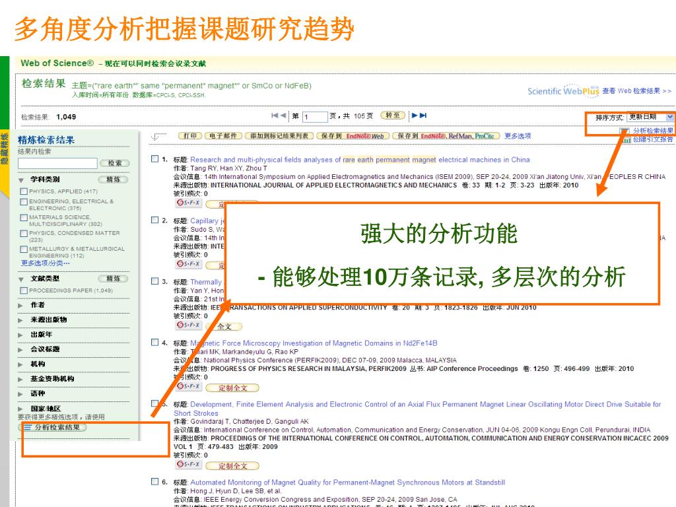The height and width of the screenshot is (507, 676).
Task: Go to first page arrow icon
Action: [x=275, y=116]
